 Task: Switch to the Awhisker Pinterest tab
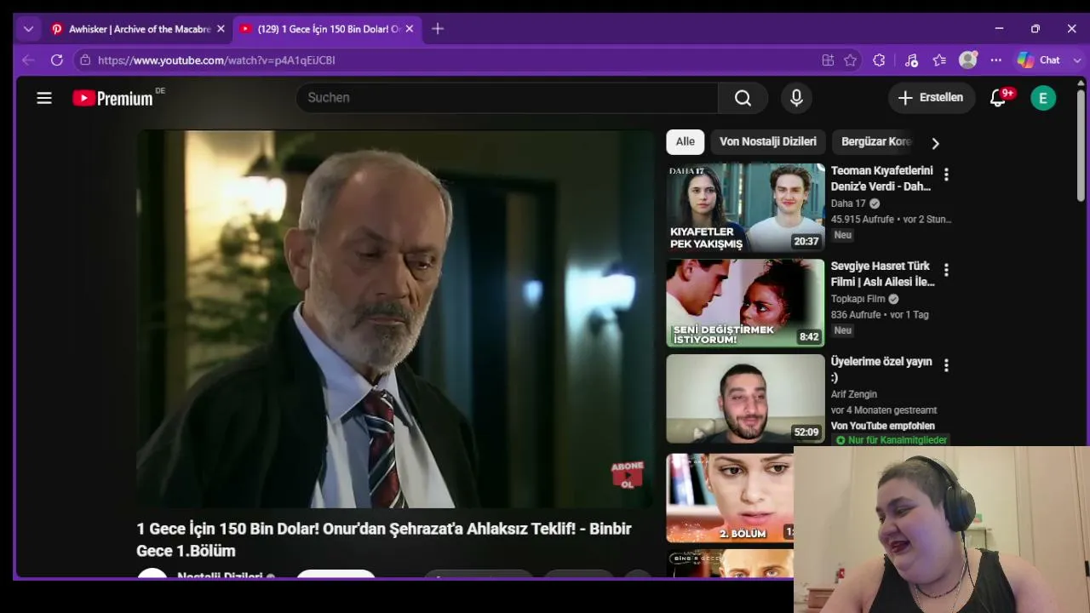pos(136,29)
